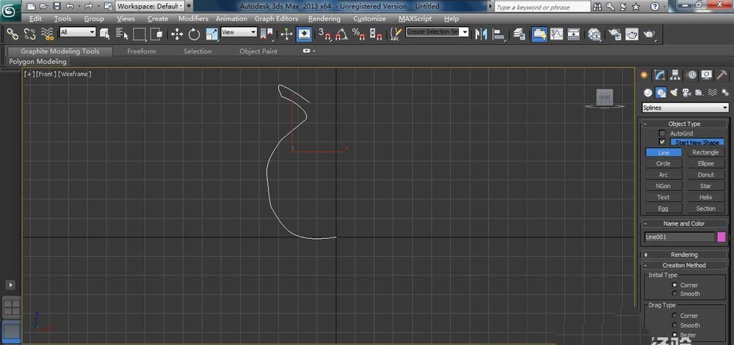Screen dimensions: 734x345
Task: Toggle Window/Crossing selection mode
Action: click(x=157, y=34)
